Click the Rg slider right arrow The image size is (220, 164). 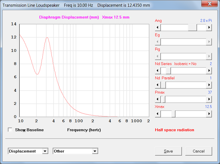click(209, 56)
